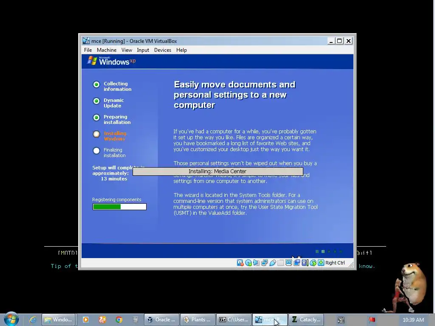
Task: Click the network adapters indicator icon
Action: pyautogui.click(x=264, y=263)
